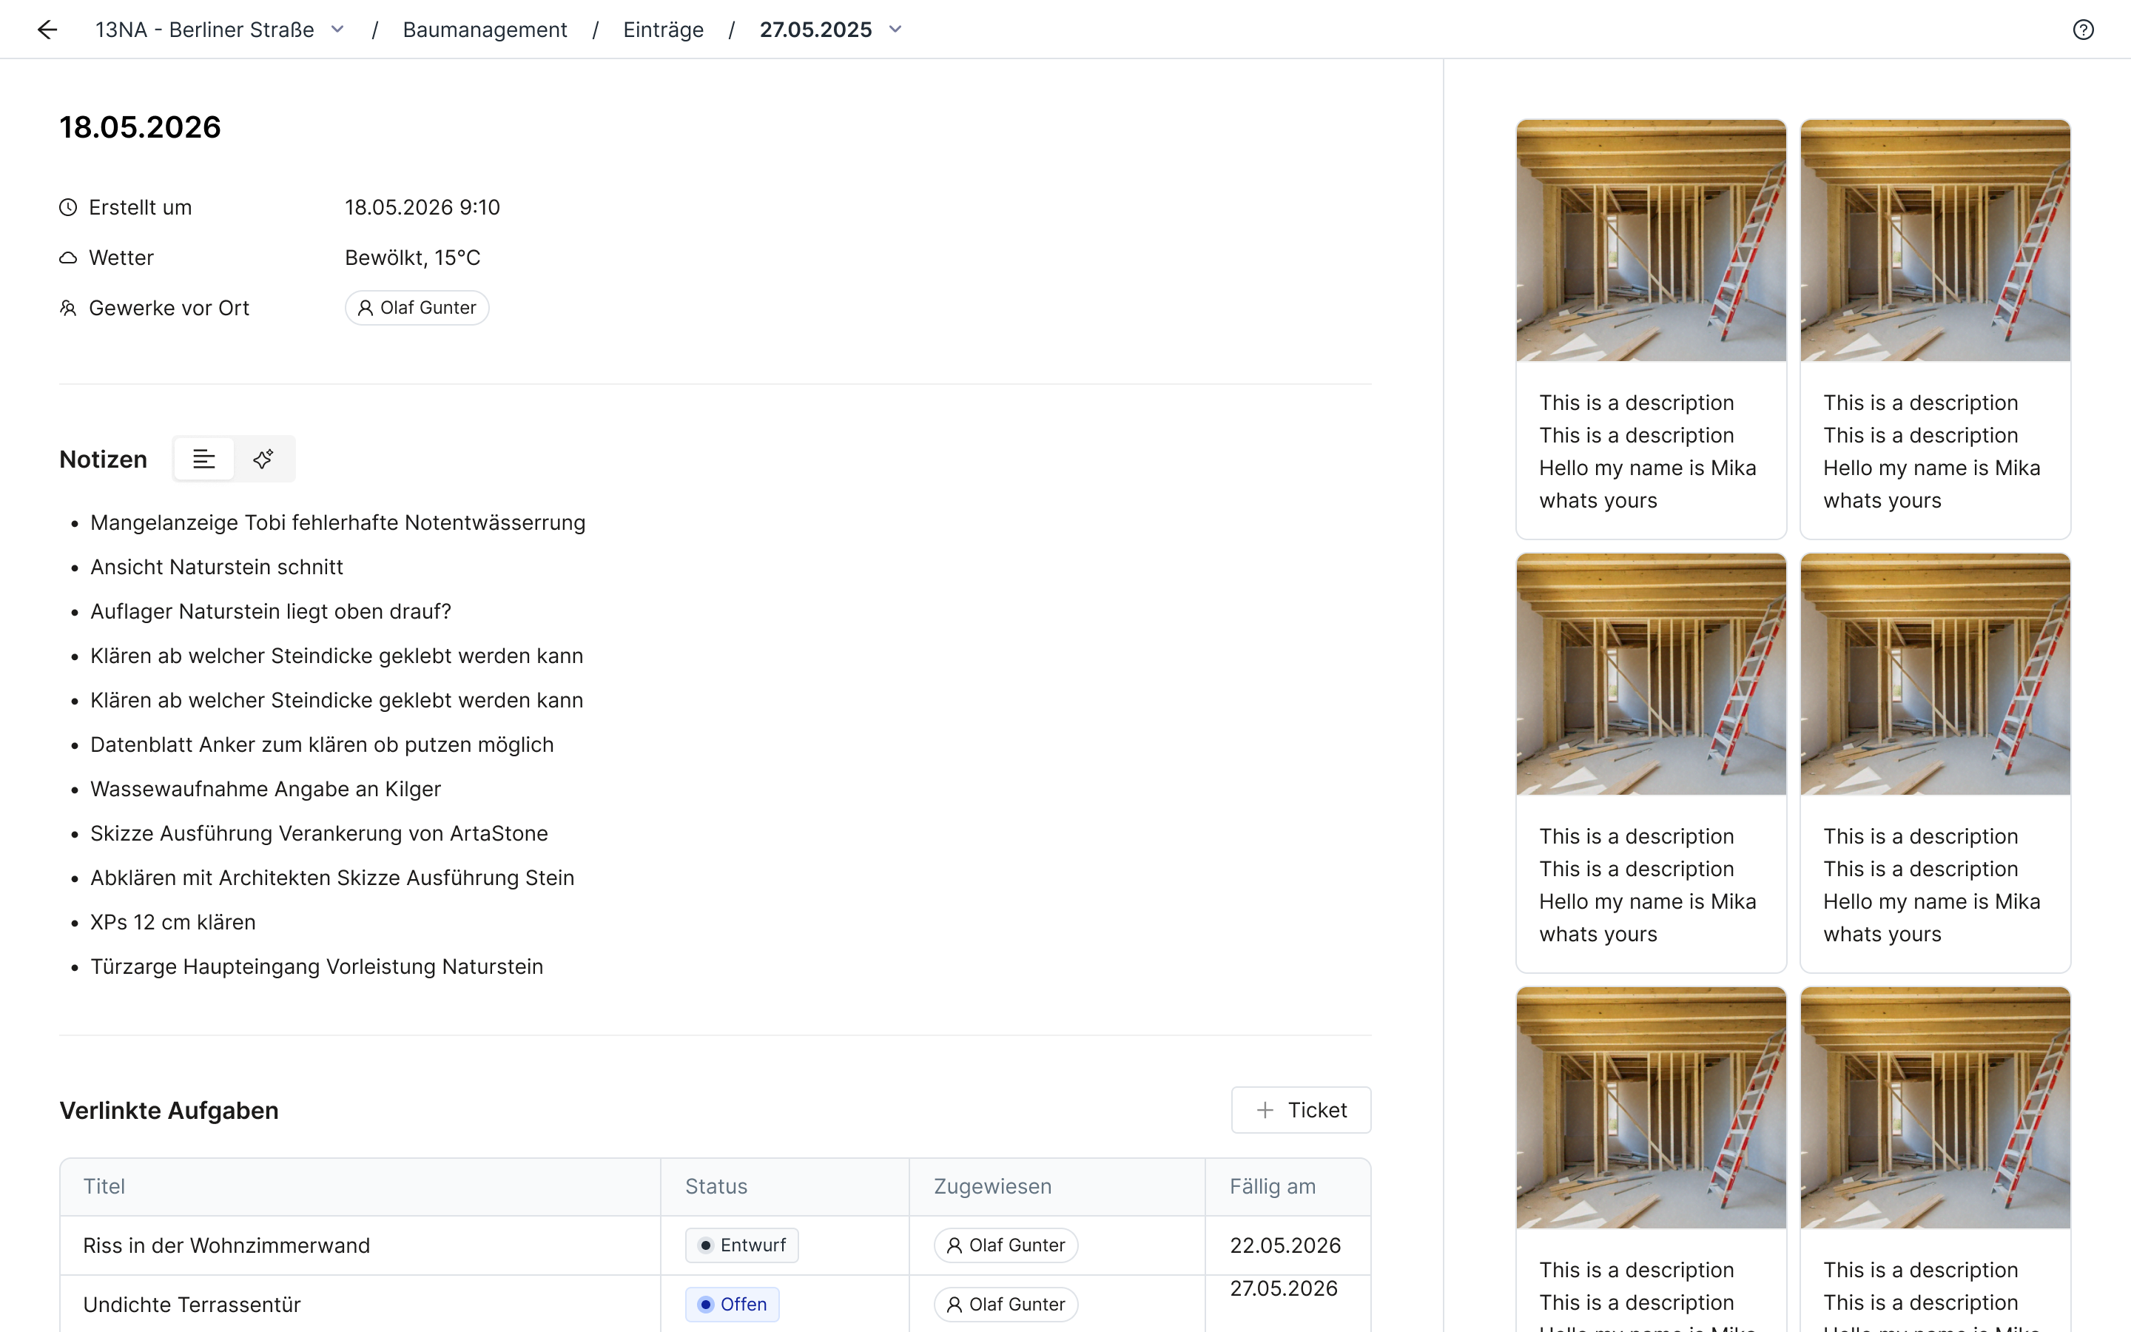
Task: Click the note XPs 12 cm klären
Action: (172, 922)
